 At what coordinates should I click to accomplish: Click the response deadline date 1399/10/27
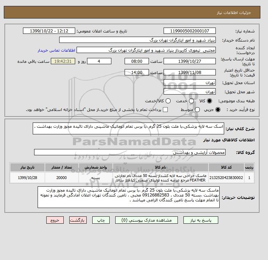pos(190,61)
